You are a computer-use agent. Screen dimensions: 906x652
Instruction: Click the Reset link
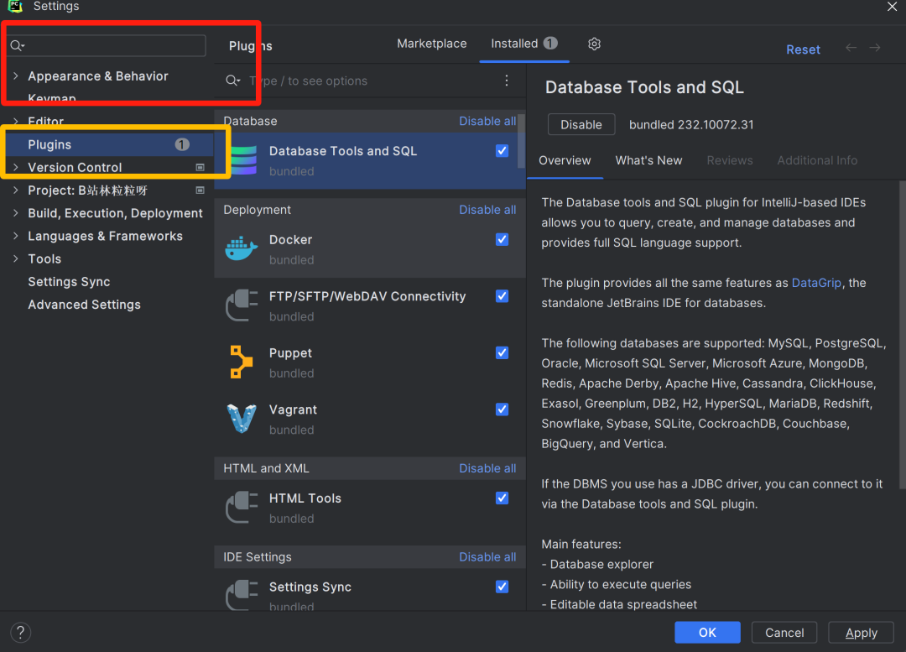(x=803, y=50)
